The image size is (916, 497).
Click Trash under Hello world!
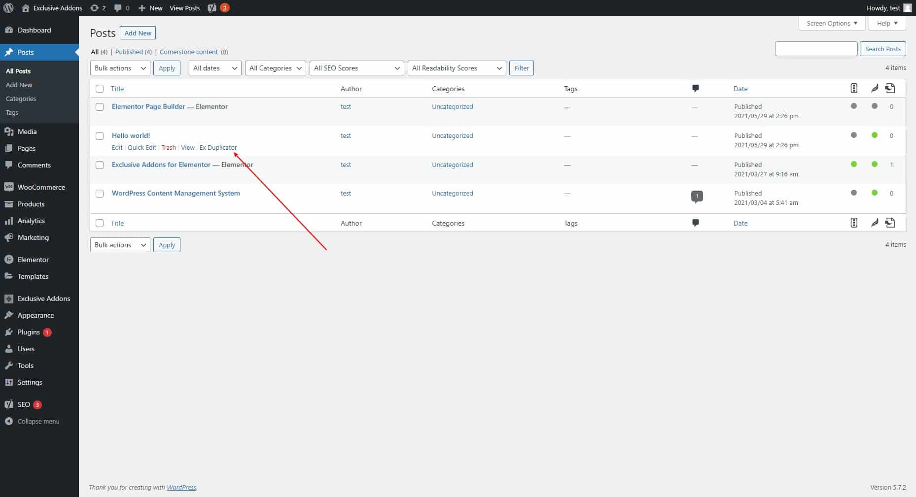(x=169, y=147)
